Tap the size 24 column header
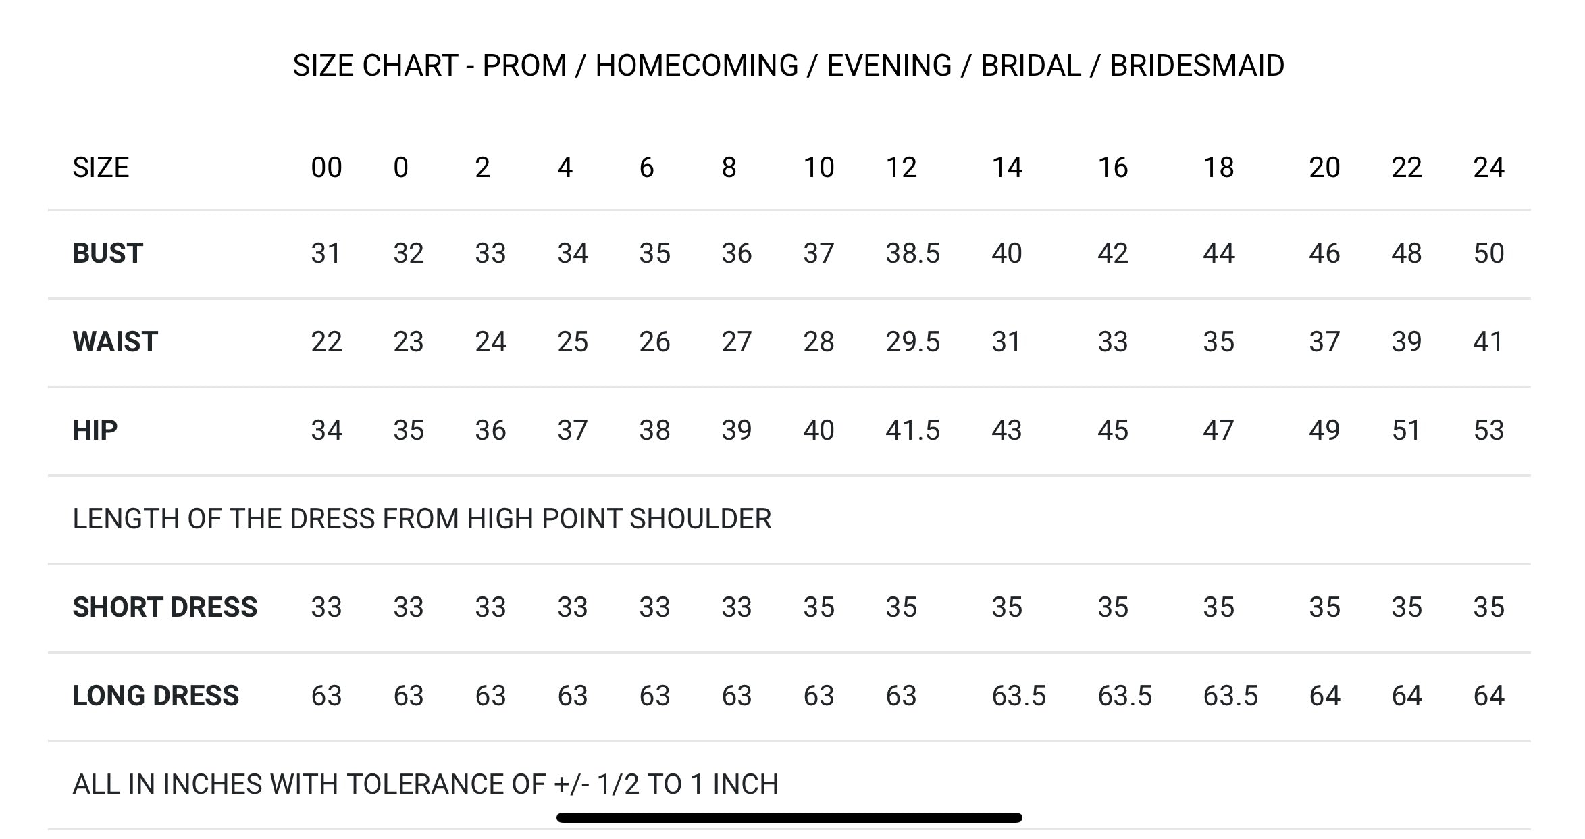Viewport: 1585px width, 839px height. [1488, 168]
